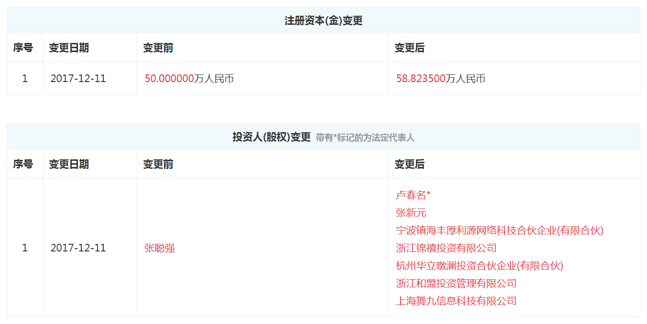Screen dimensions: 647x324
Task: Select the value 58.823500万人民币
Action: pos(441,79)
